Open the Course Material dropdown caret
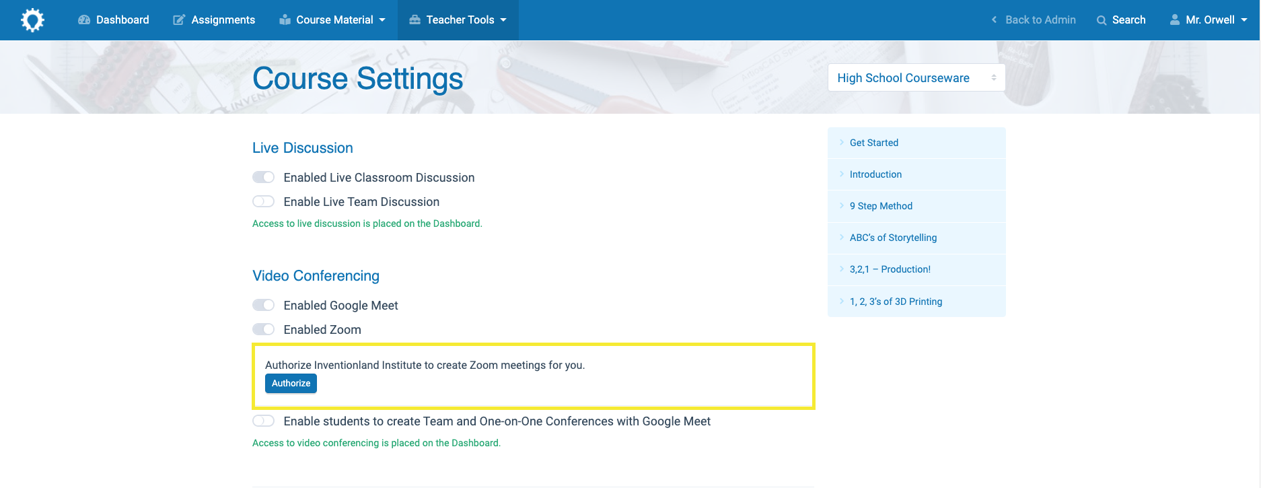The height and width of the screenshot is (488, 1261). [x=382, y=20]
